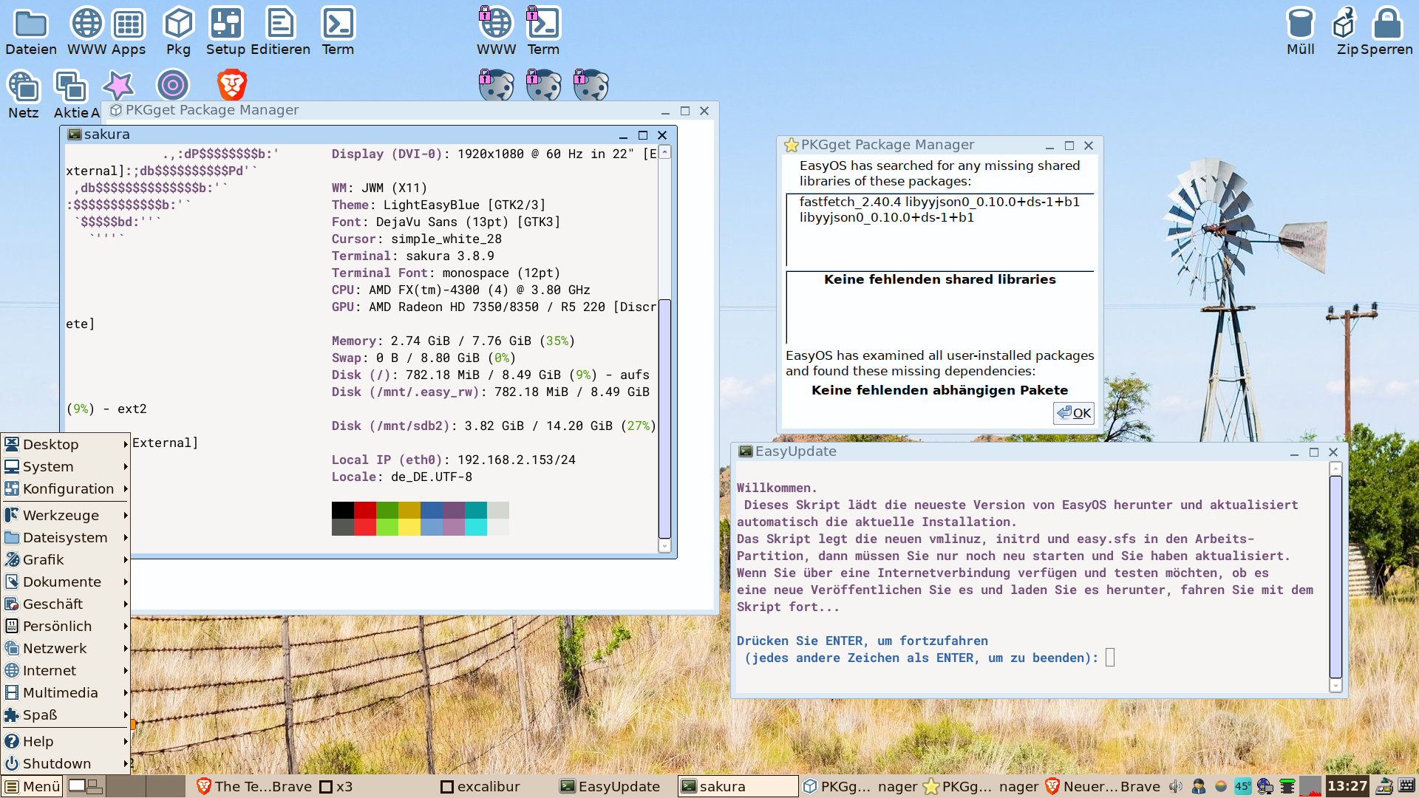Open the Brave browser desktop icon
The width and height of the screenshot is (1419, 798).
(231, 86)
